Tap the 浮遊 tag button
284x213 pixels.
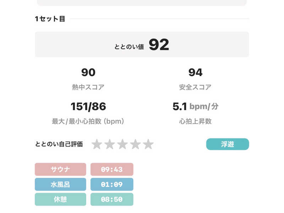point(228,144)
